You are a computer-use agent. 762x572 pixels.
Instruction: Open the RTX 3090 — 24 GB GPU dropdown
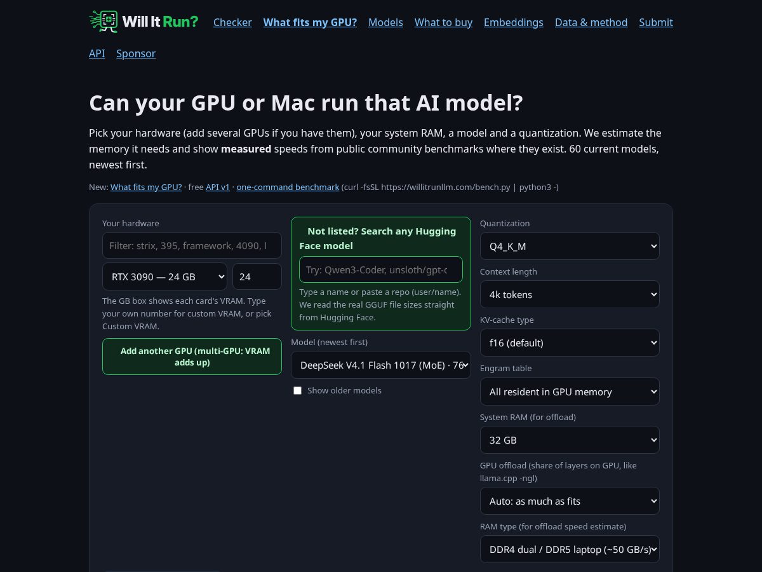(164, 276)
